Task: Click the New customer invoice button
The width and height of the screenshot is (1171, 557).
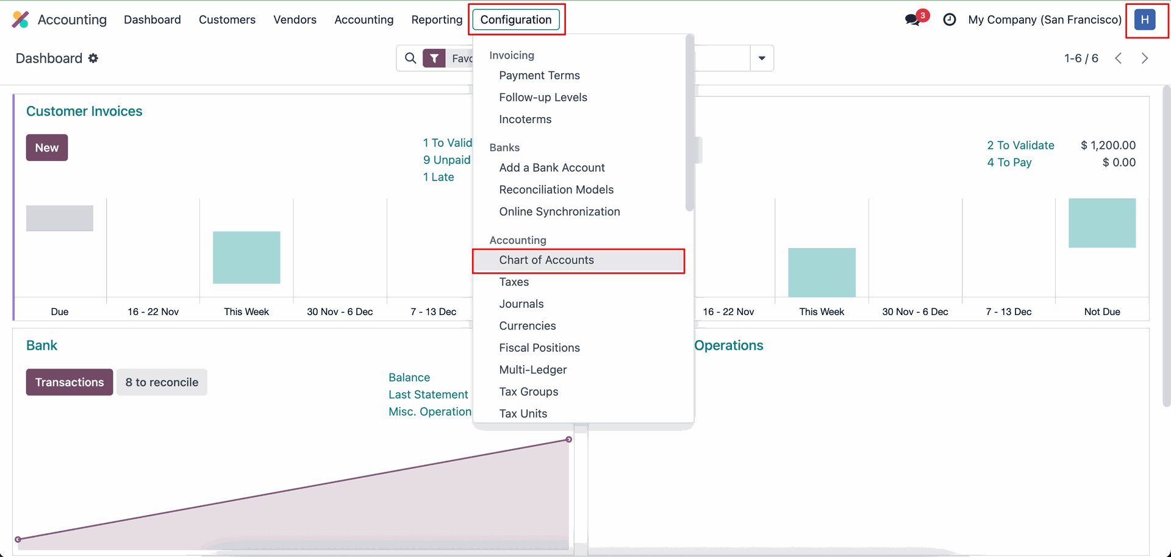Action: coord(47,148)
